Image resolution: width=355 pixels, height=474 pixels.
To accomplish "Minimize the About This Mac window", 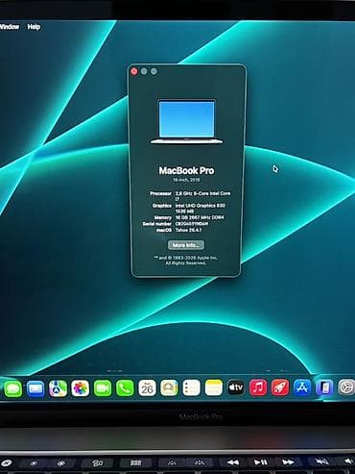I will [x=144, y=71].
